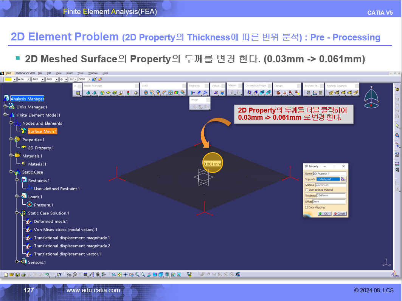
Task: Enable the User-defined material checkbox
Action: point(307,190)
